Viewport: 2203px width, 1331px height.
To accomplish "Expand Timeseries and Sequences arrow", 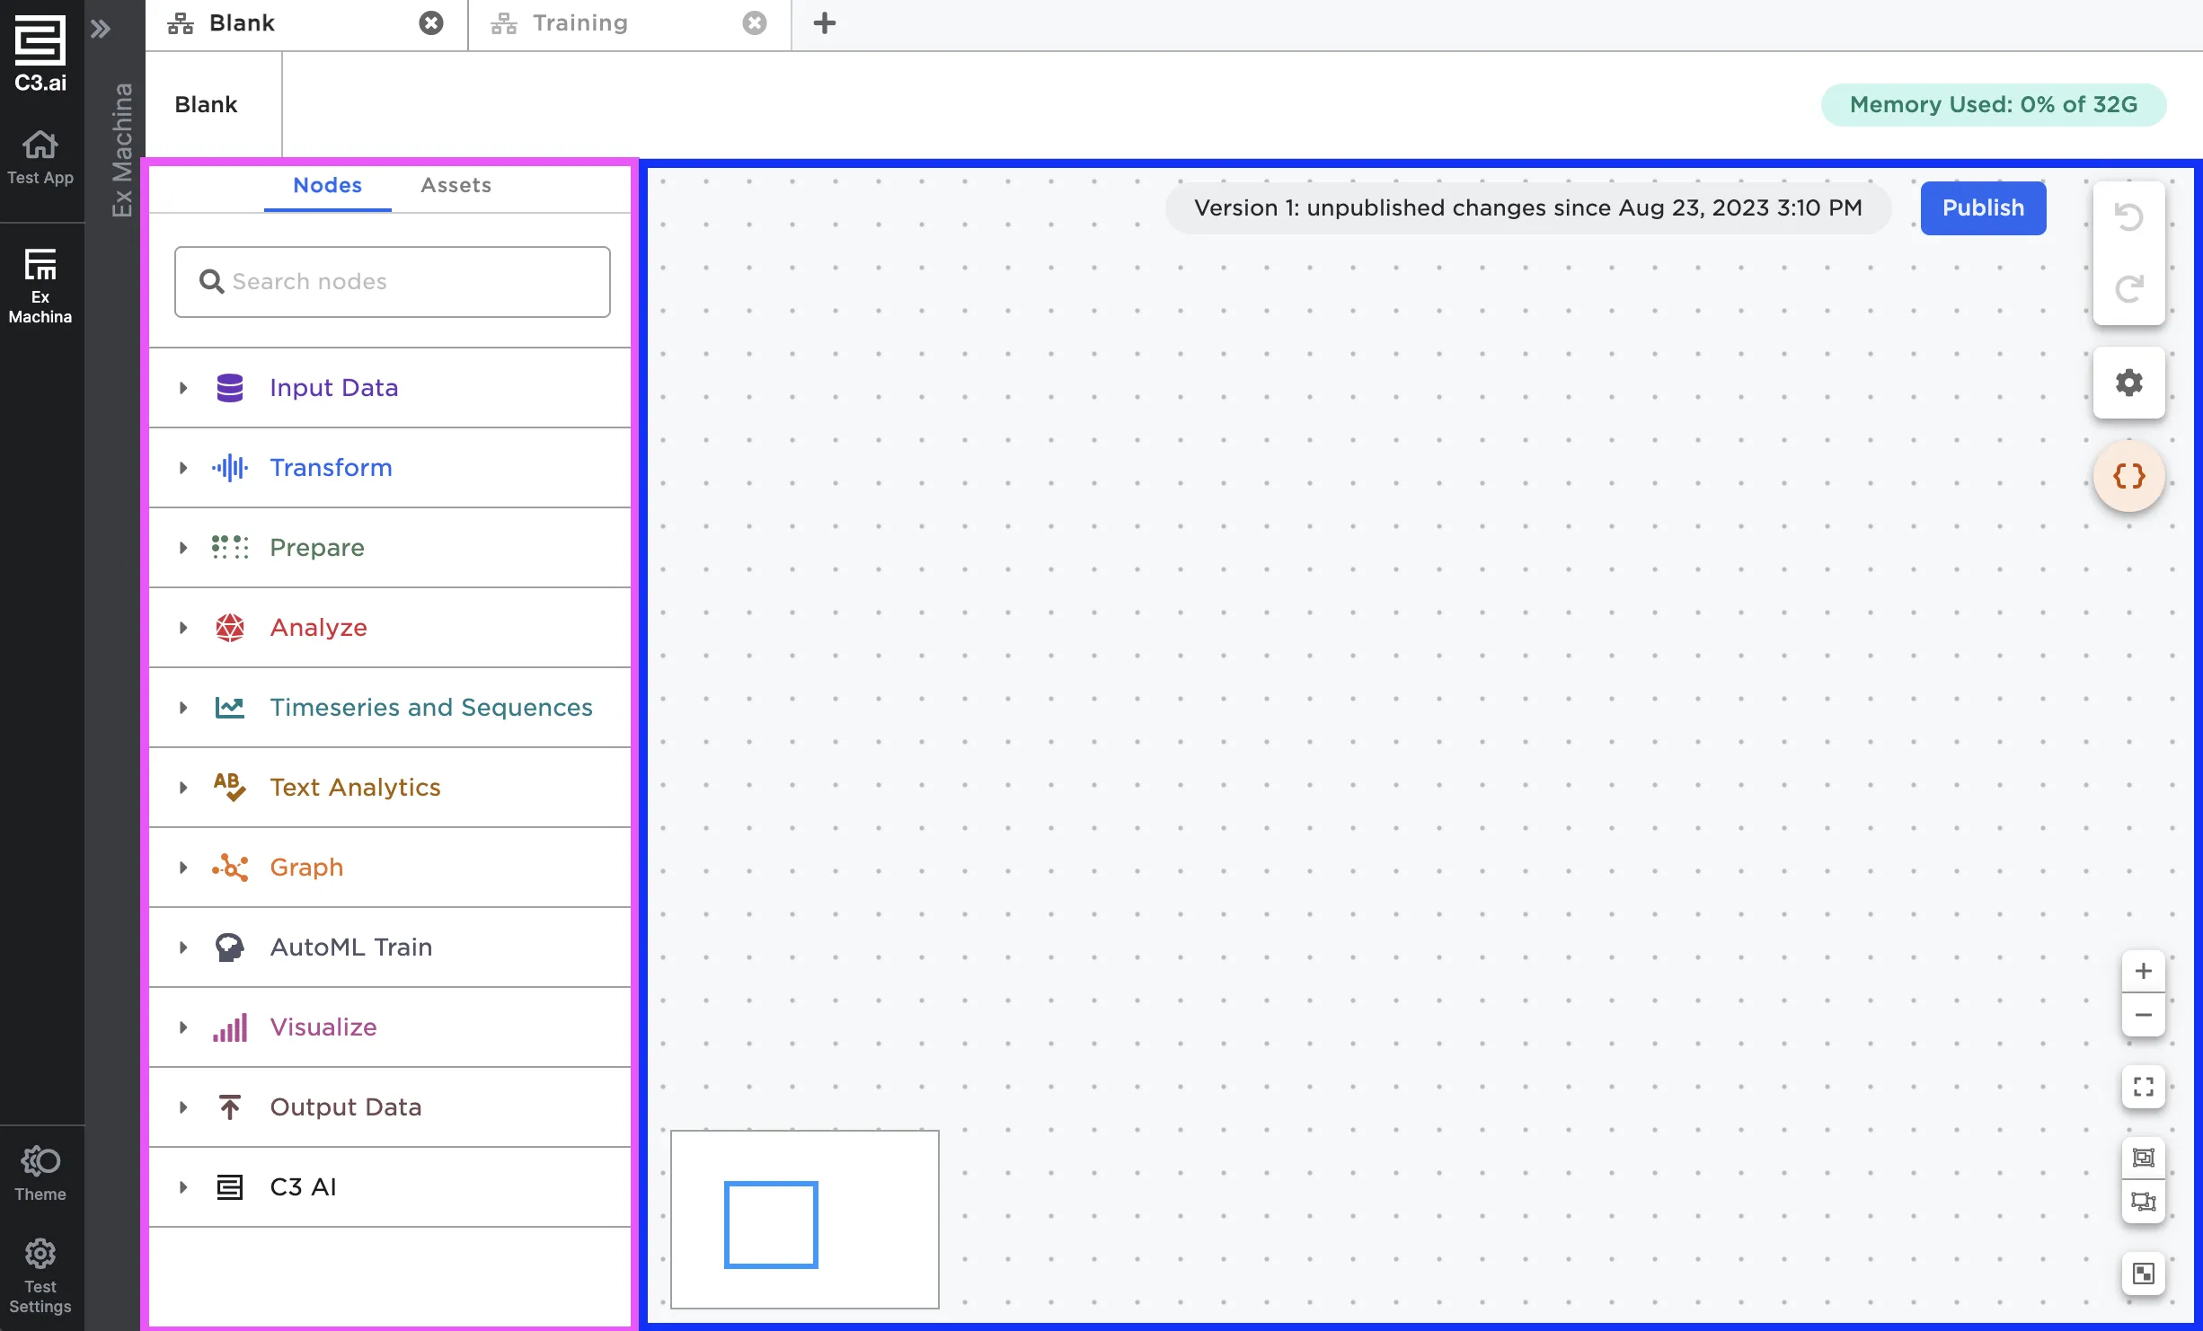I will pyautogui.click(x=183, y=708).
